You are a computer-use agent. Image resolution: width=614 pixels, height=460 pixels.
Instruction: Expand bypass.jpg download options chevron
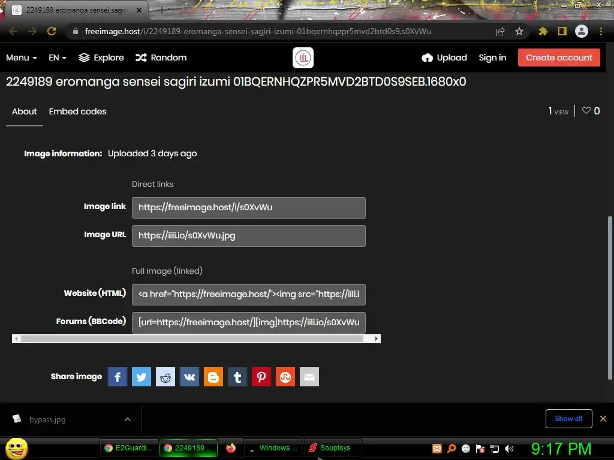pyautogui.click(x=128, y=419)
